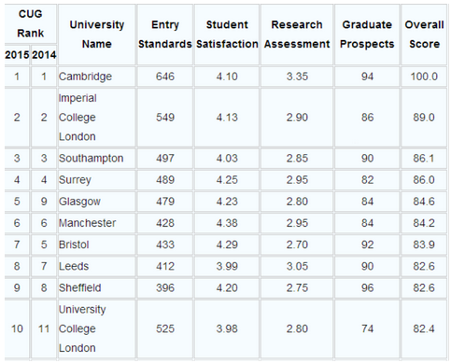The image size is (451, 363).
Task: Open the Sheffield university entry
Action: 80,287
